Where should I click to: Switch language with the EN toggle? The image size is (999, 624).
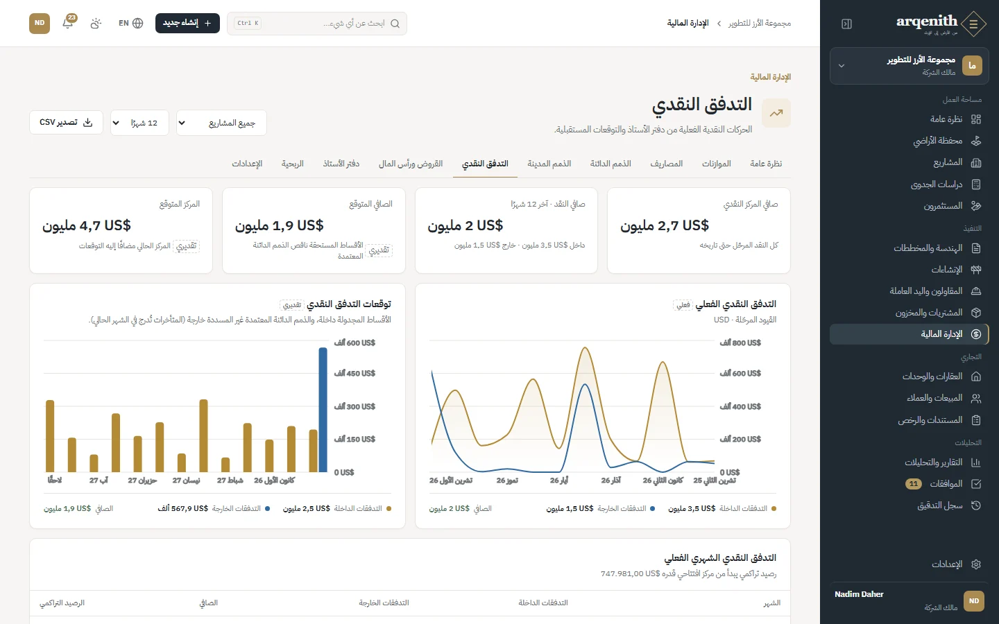tap(130, 23)
